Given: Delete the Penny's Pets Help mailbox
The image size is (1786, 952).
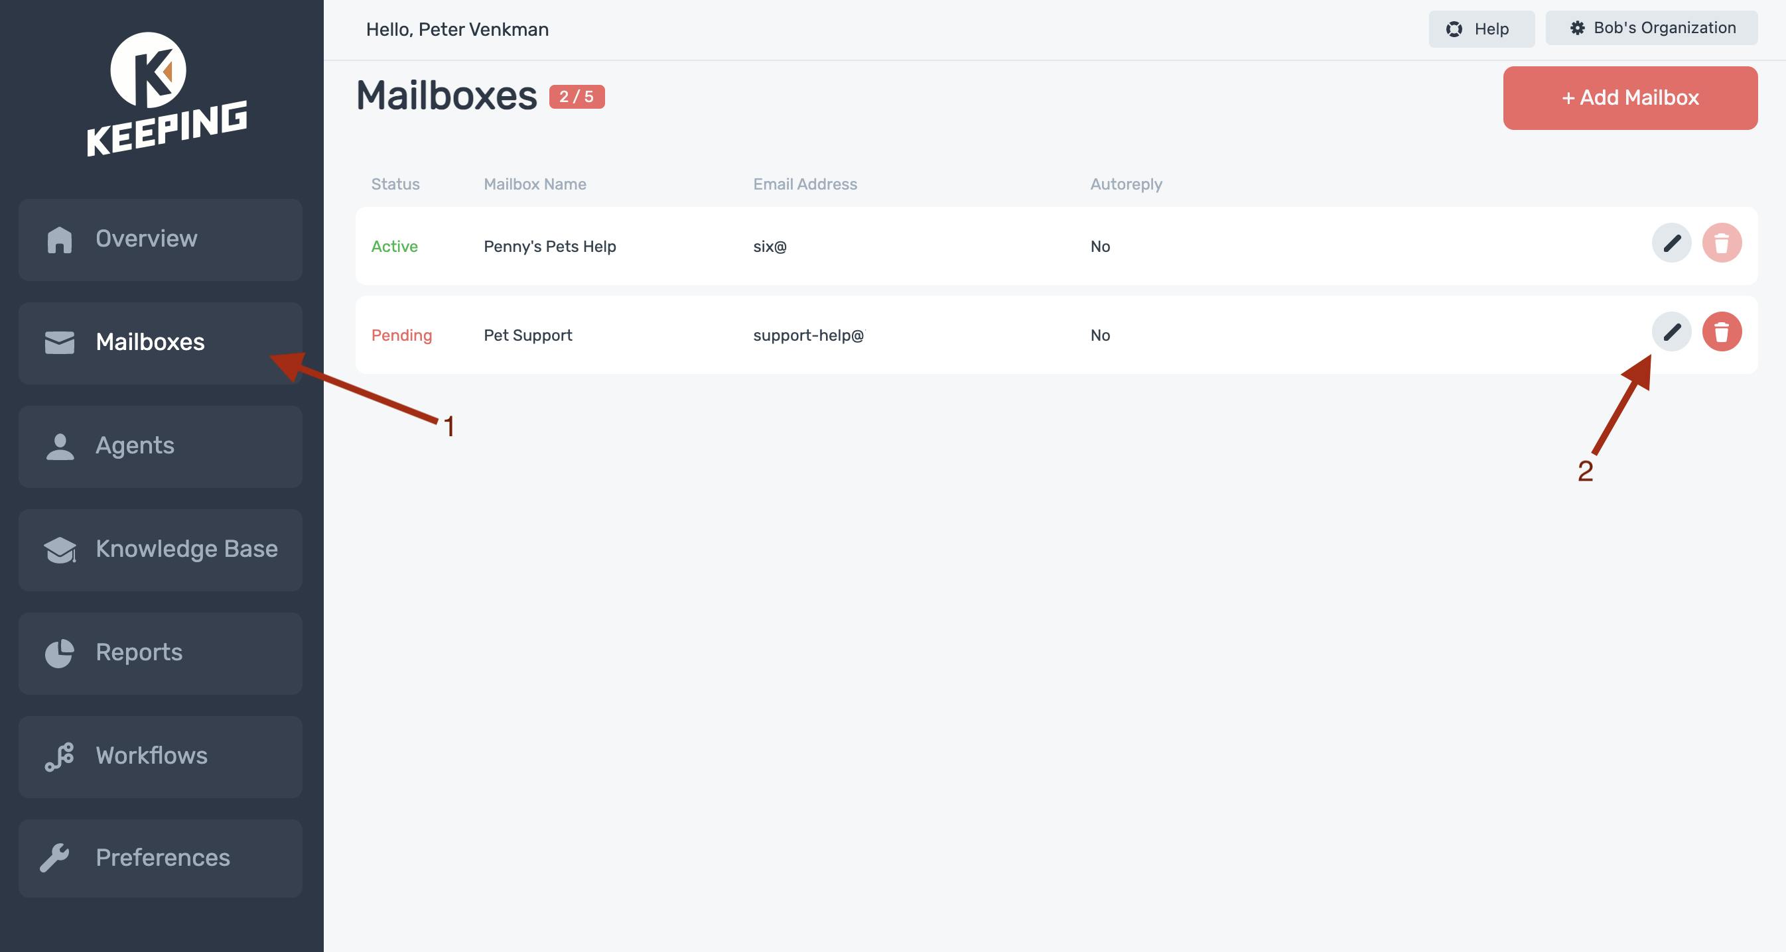Looking at the screenshot, I should [x=1722, y=243].
